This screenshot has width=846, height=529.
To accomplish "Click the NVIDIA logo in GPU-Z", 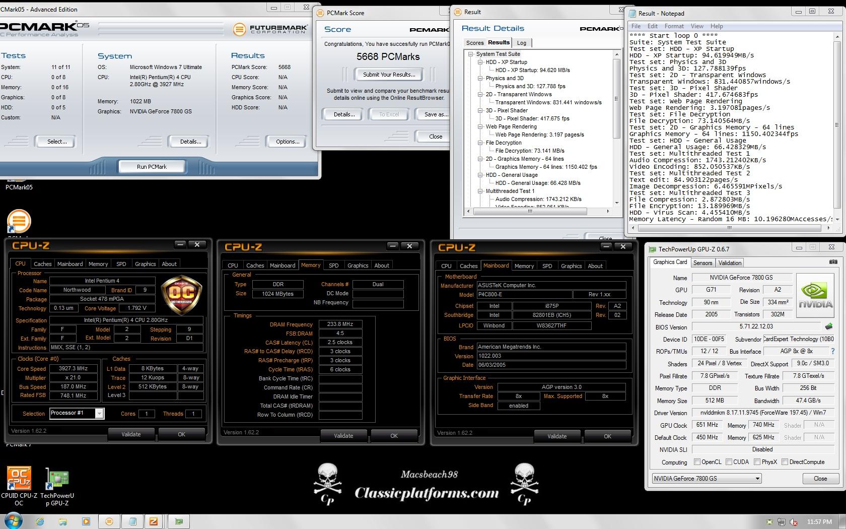I will (x=815, y=296).
